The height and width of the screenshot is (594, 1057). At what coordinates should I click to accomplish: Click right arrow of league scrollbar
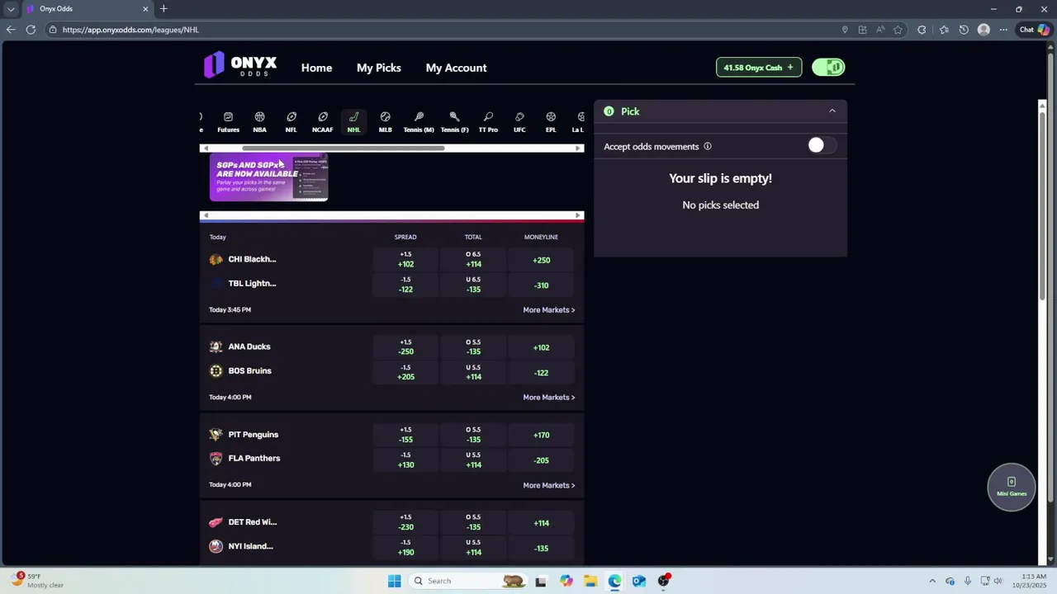pyautogui.click(x=578, y=148)
